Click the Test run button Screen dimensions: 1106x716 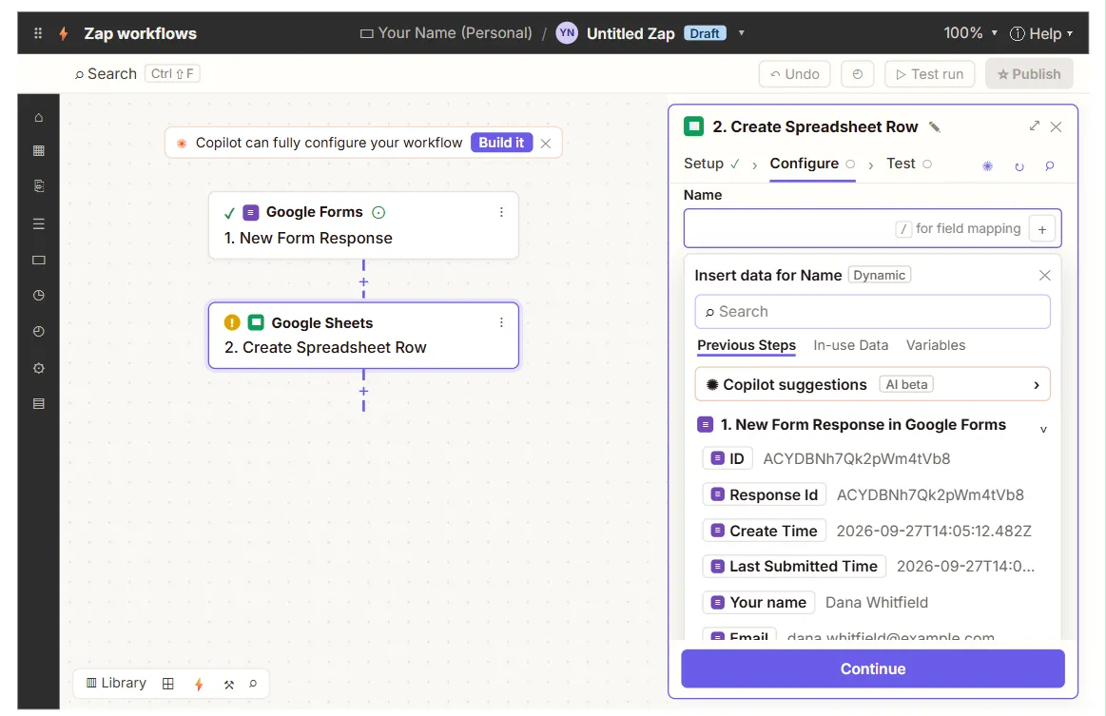(x=929, y=74)
